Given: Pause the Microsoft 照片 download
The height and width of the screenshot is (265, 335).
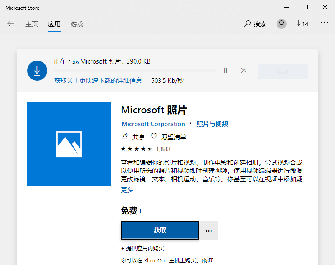Looking at the screenshot, I should point(226,71).
